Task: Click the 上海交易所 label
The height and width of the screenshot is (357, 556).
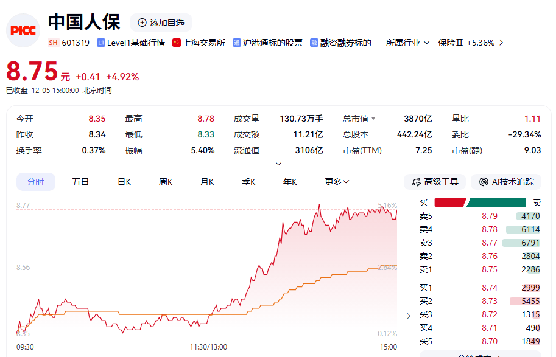Action: coord(204,43)
